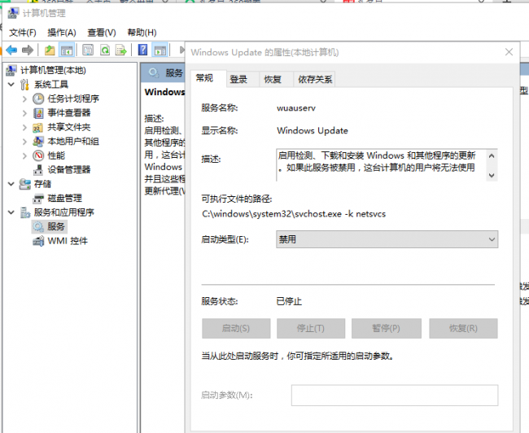
Task: Click the 已停止 service status text
Action: [289, 301]
